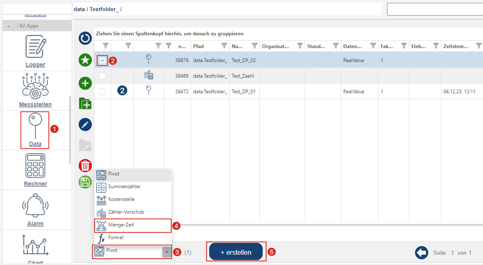Viewport: 483px width, 265px height.
Task: Click the blue refresh icon in toolbar
Action: point(85,39)
